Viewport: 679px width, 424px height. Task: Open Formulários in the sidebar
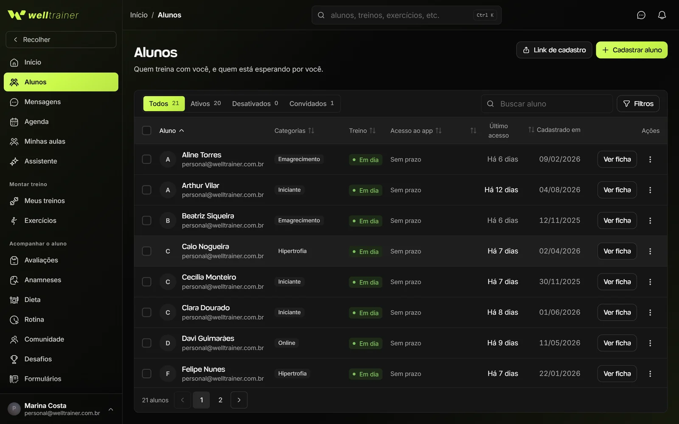(x=61, y=379)
